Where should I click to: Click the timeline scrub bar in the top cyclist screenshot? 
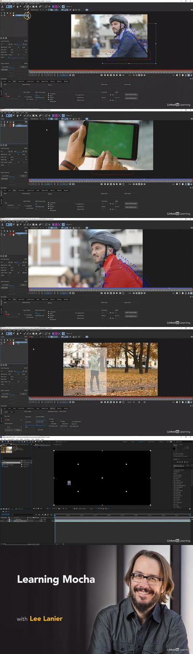[110, 72]
